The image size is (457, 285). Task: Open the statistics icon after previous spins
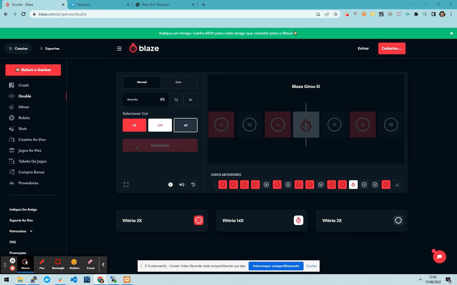coord(397,185)
